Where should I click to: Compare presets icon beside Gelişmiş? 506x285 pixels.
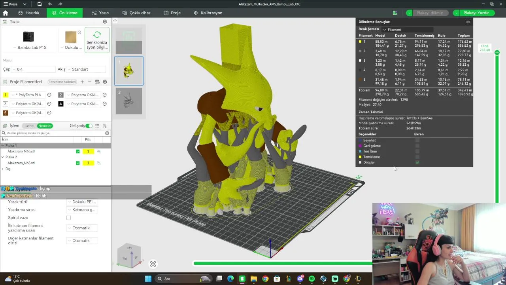(x=105, y=126)
